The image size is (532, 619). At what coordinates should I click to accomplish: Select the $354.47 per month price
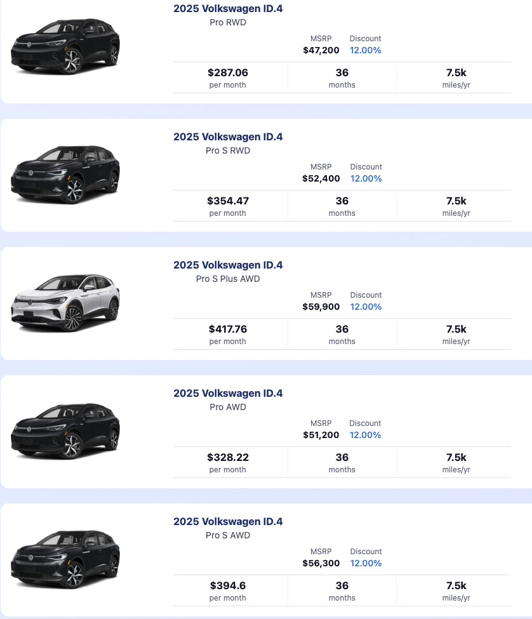[x=228, y=201]
